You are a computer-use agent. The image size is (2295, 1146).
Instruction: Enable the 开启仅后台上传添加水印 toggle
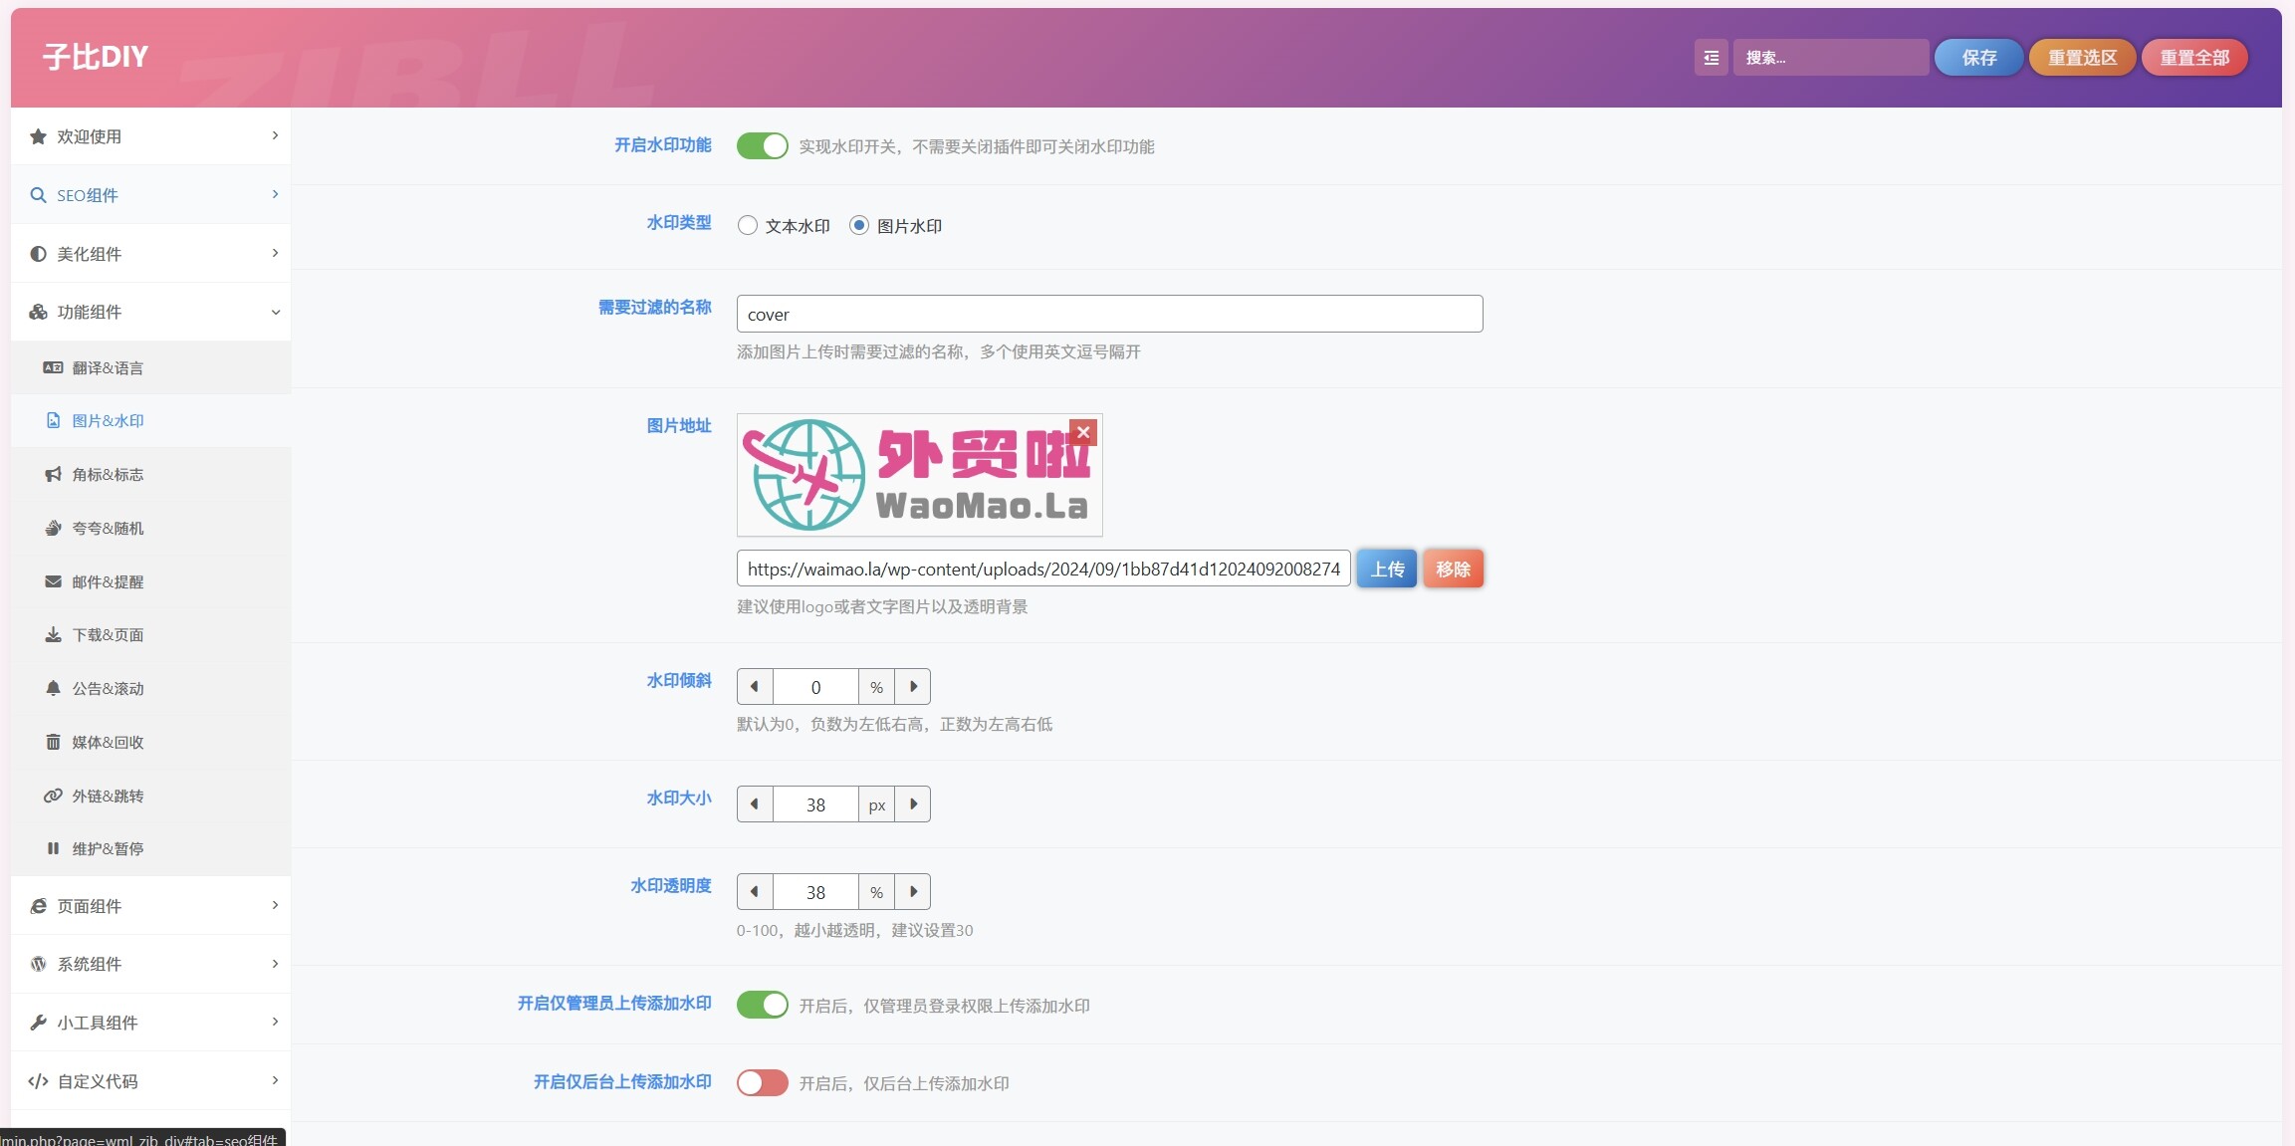pyautogui.click(x=762, y=1082)
